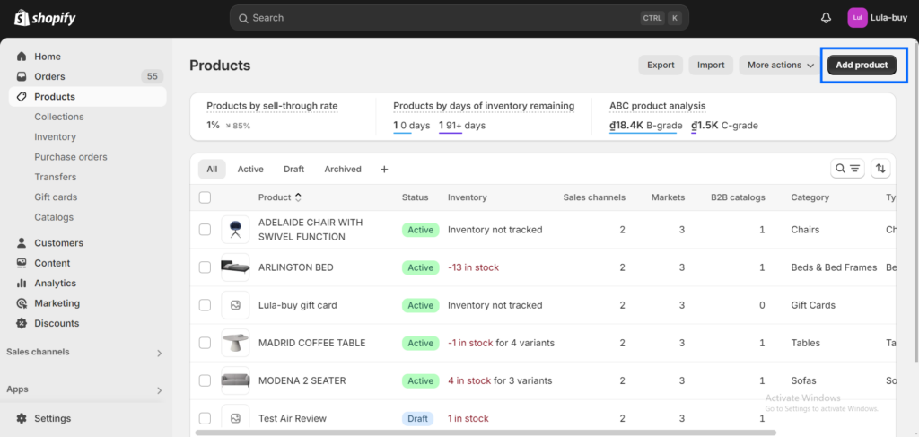The image size is (919, 437).
Task: Click 'Beds & Bed Frames' category cell
Action: coord(834,267)
